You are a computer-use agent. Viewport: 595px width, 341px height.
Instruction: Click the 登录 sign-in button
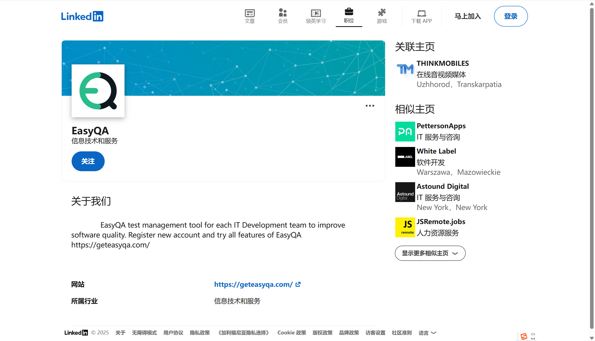coord(511,16)
